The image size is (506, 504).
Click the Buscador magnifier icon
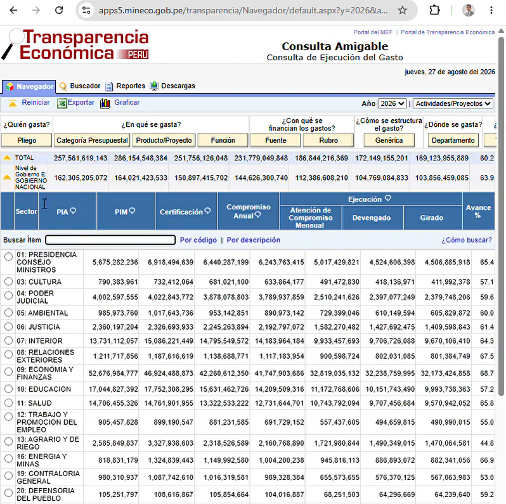pyautogui.click(x=63, y=86)
